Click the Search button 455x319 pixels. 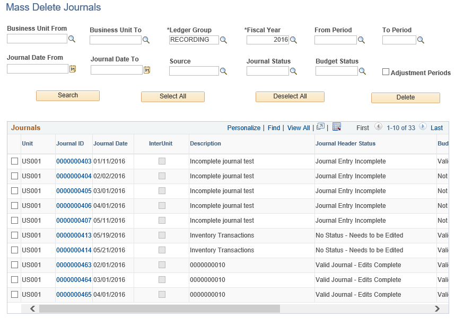pyautogui.click(x=67, y=96)
